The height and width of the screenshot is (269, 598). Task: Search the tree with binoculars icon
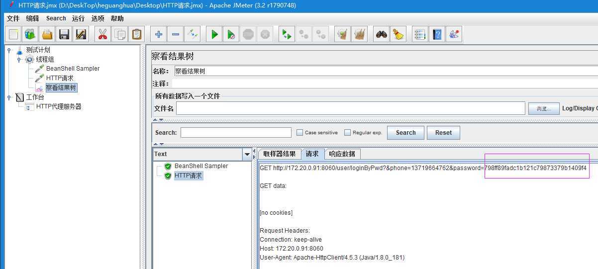coord(382,34)
